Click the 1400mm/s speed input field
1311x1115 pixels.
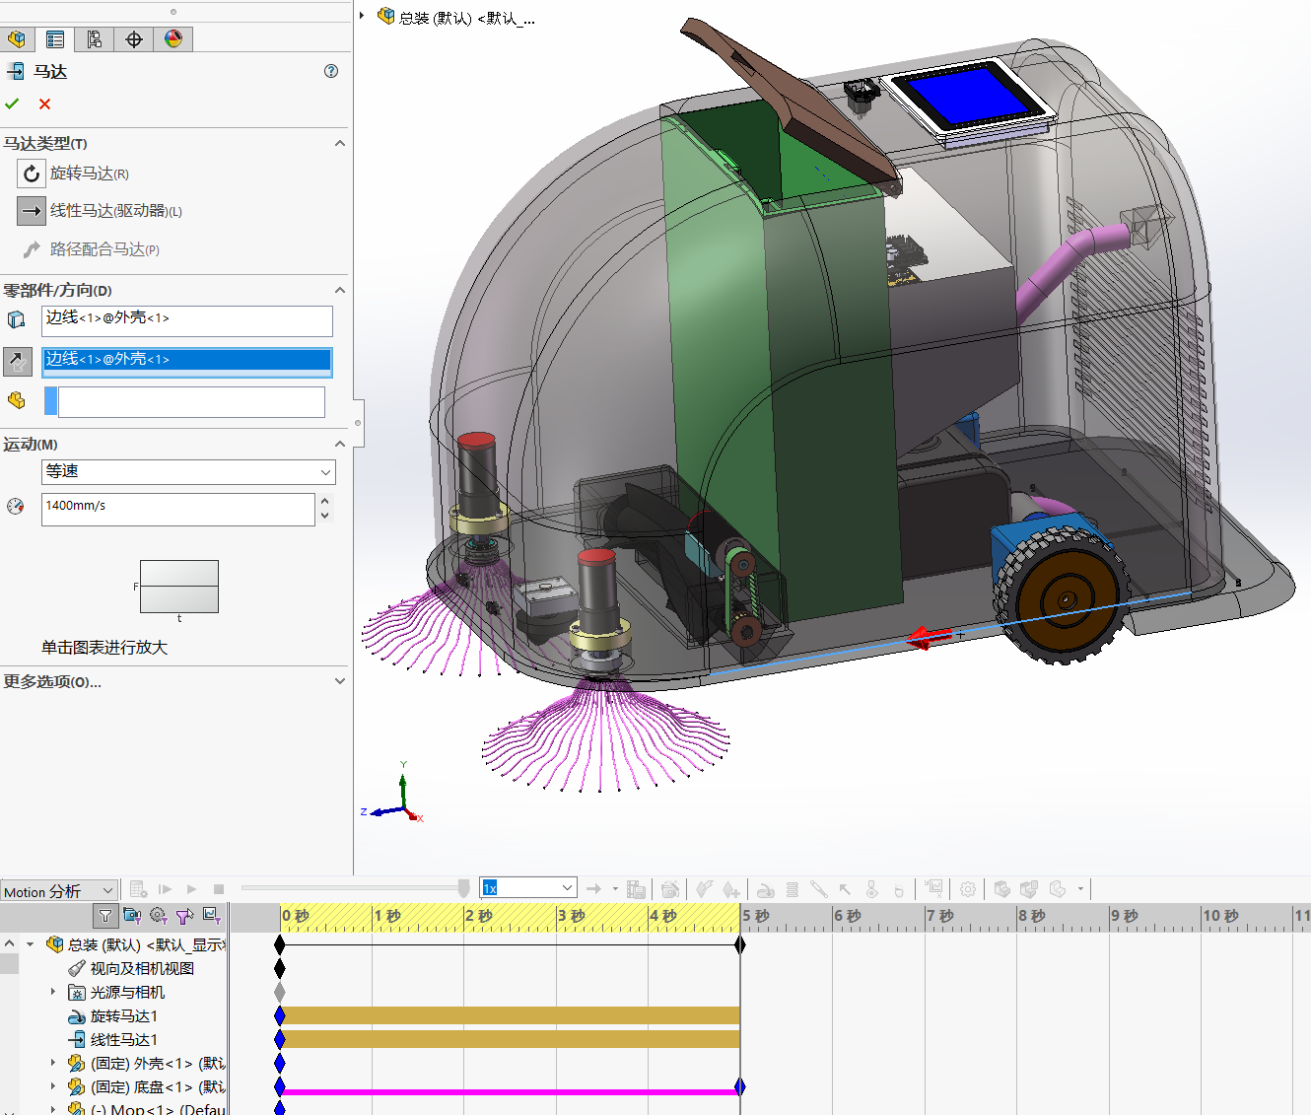coord(178,510)
